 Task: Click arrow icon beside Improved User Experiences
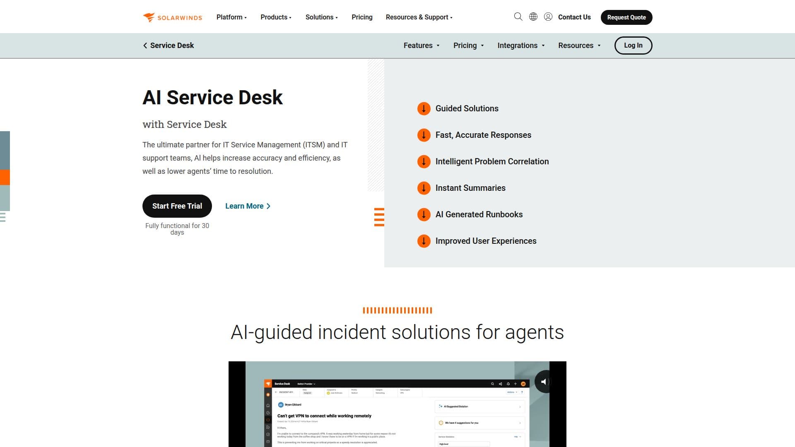tap(424, 241)
